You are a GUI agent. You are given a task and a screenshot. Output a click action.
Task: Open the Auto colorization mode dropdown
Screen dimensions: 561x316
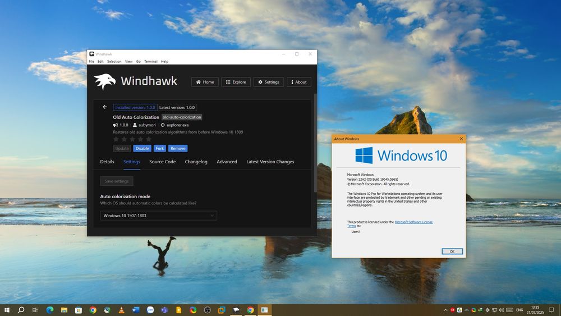159,216
